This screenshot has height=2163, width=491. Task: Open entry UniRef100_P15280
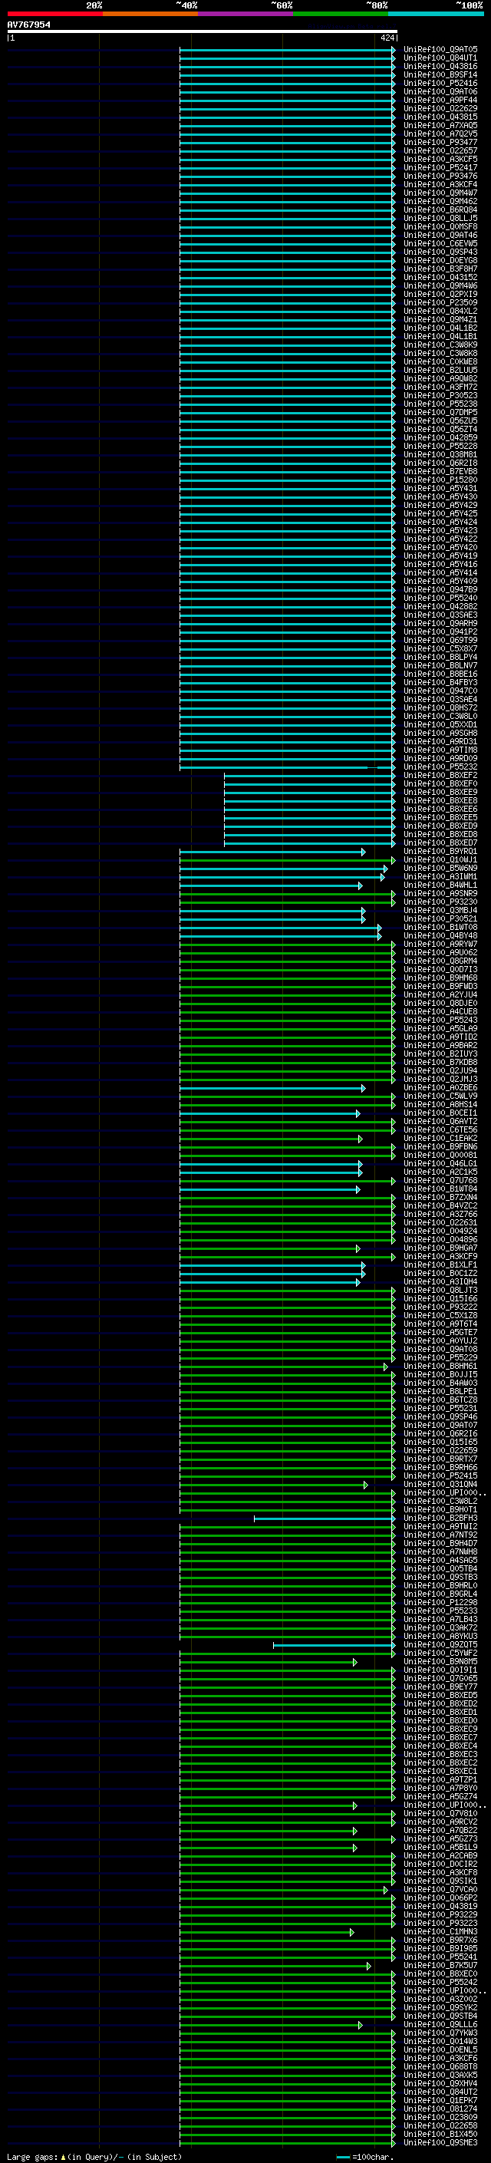pyautogui.click(x=440, y=480)
